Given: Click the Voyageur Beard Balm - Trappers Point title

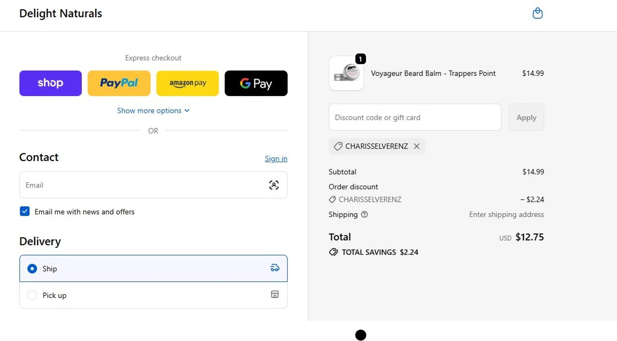Looking at the screenshot, I should (x=433, y=74).
